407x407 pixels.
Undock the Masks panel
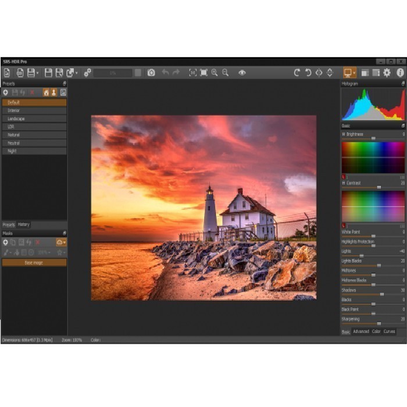click(x=64, y=233)
